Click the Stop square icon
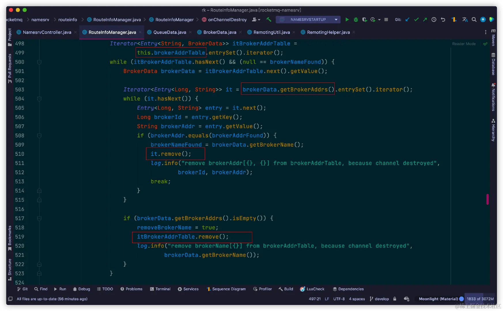This screenshot has height=311, width=503. 386,20
